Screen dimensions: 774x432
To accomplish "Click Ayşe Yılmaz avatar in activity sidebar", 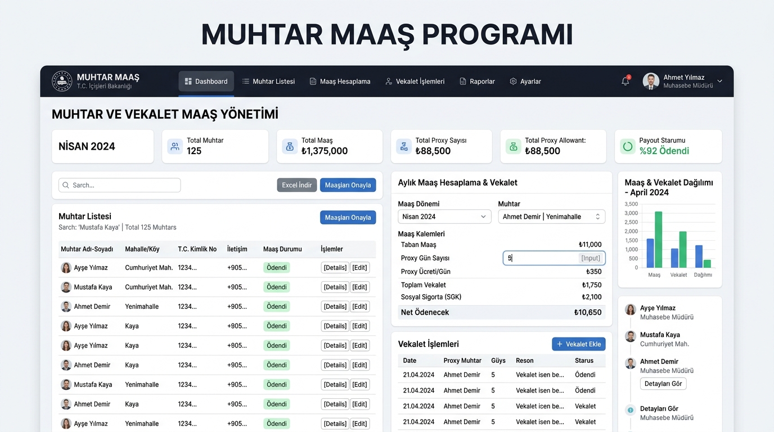I will (631, 309).
